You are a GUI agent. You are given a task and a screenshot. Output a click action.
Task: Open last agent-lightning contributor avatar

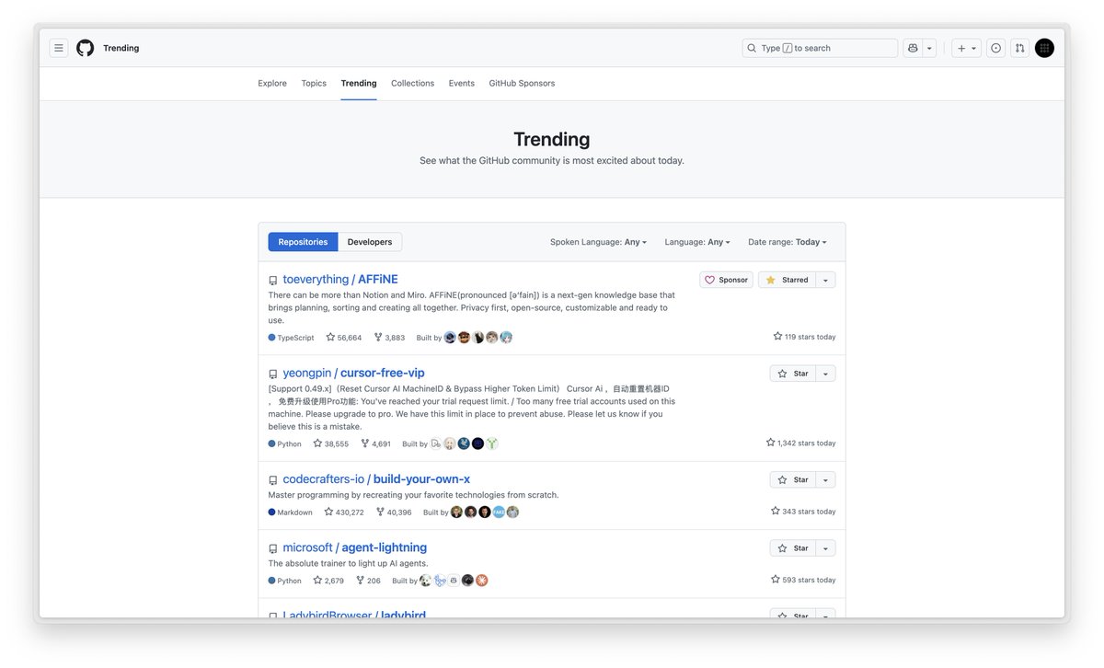pyautogui.click(x=481, y=581)
